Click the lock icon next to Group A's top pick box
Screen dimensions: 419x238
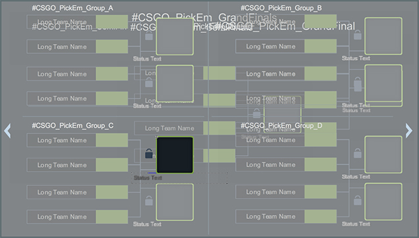pyautogui.click(x=149, y=36)
